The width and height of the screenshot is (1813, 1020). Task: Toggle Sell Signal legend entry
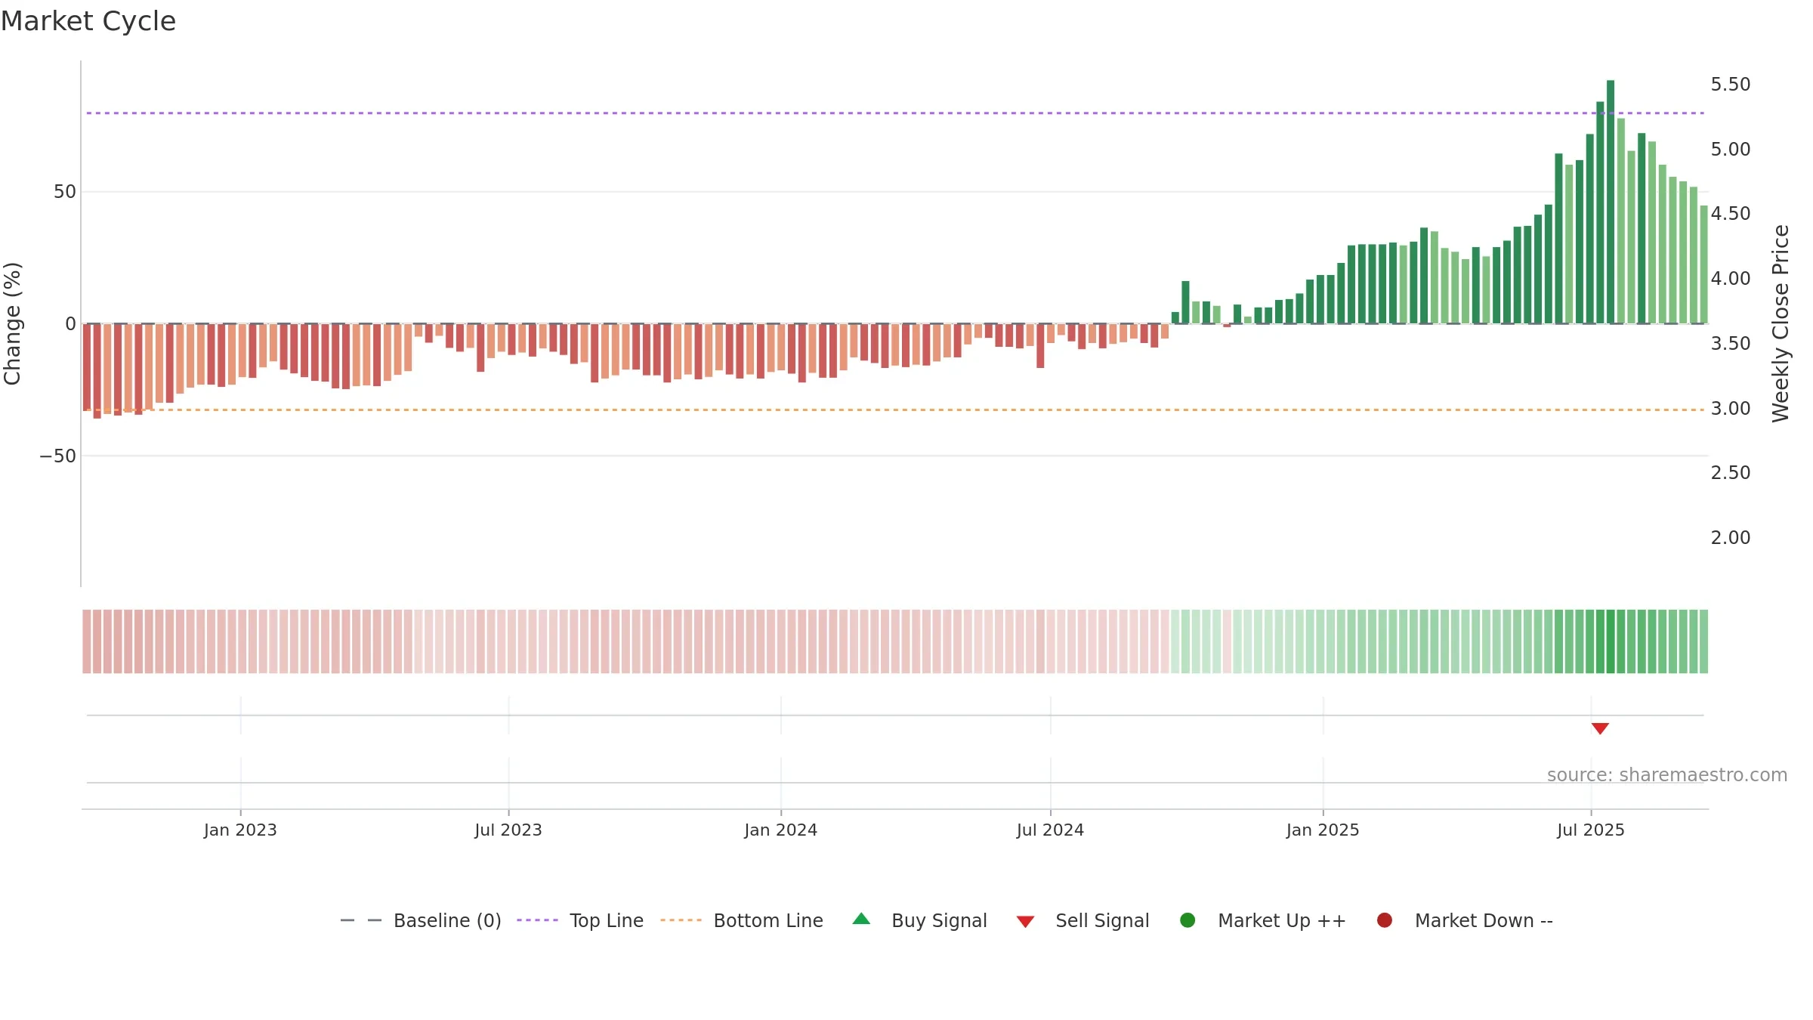[x=1083, y=920]
